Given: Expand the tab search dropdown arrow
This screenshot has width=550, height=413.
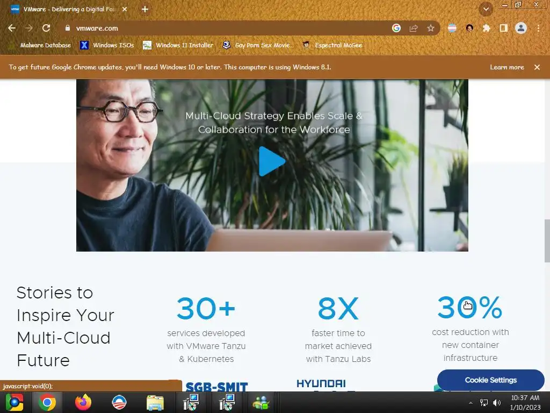Looking at the screenshot, I should pyautogui.click(x=486, y=9).
